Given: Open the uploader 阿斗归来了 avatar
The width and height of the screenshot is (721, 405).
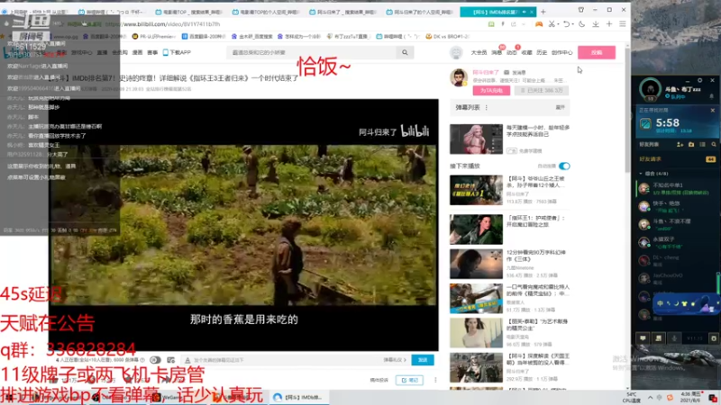Looking at the screenshot, I should (x=459, y=77).
